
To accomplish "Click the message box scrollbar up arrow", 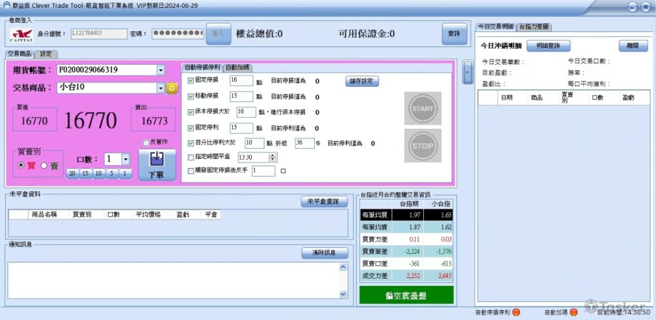I will point(343,266).
